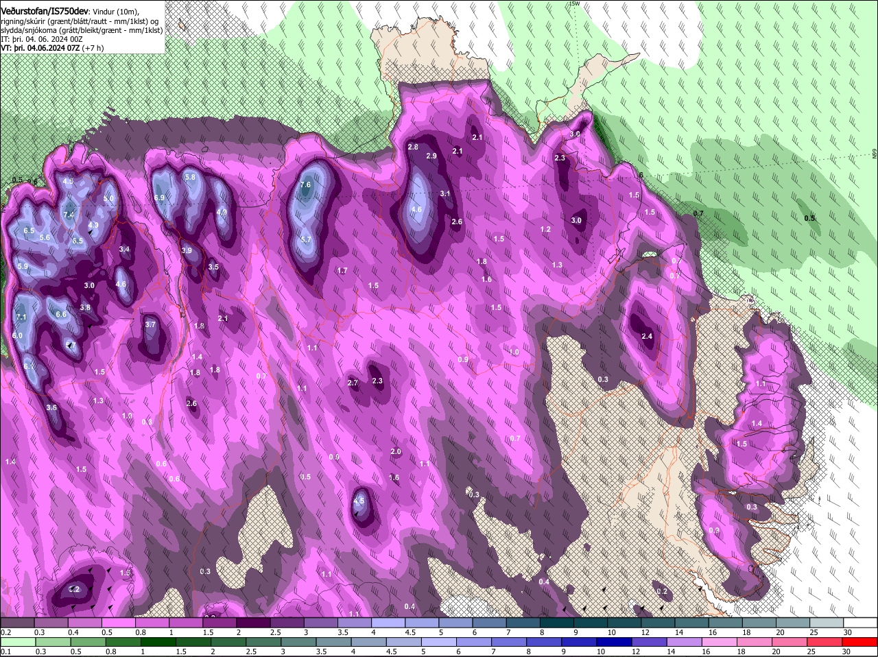Click the 3.7 value on the map
The image size is (878, 657).
(x=151, y=324)
